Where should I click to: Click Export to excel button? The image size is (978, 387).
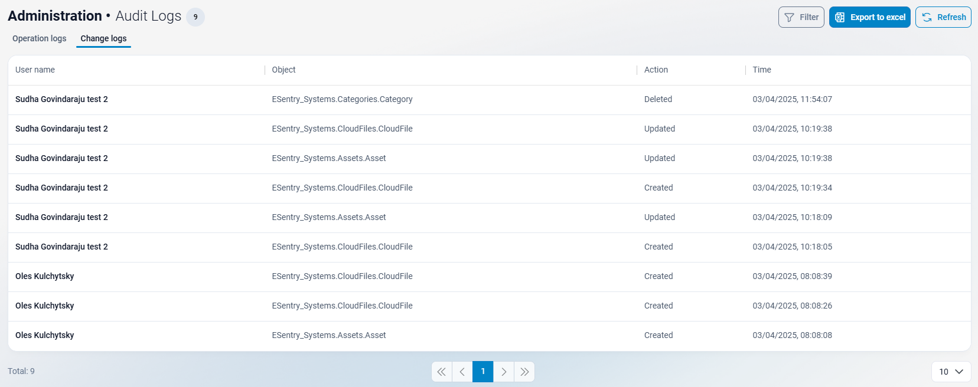[x=869, y=17]
